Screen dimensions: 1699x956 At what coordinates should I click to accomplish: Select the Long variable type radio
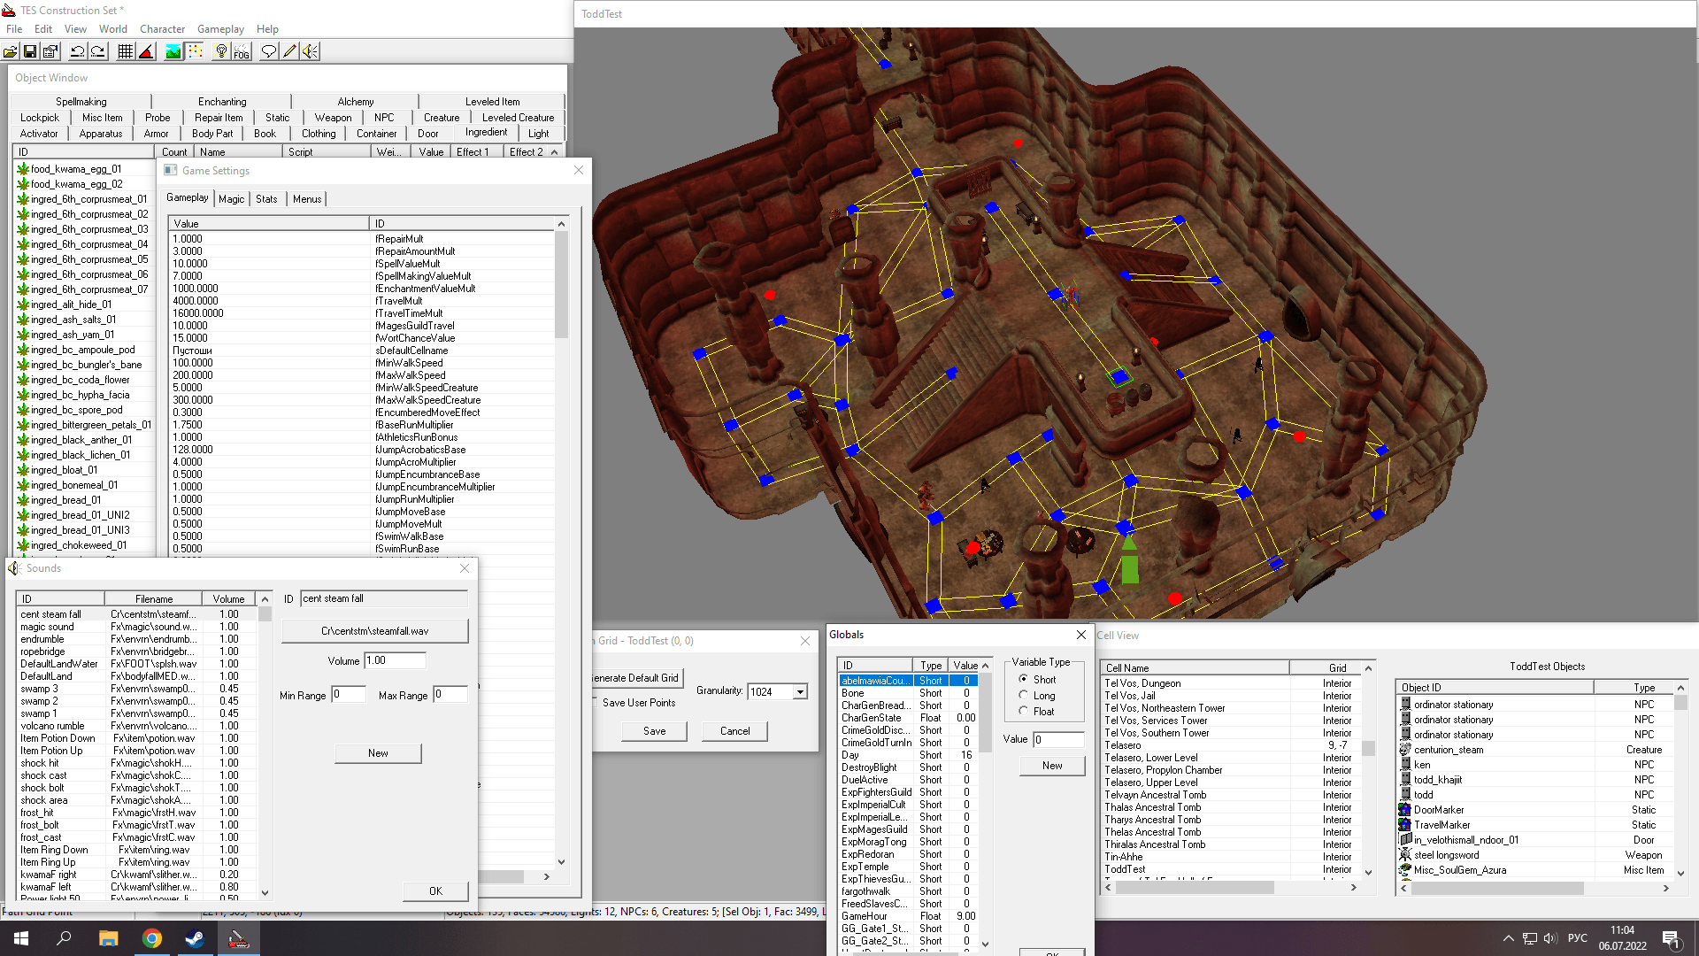[x=1024, y=696]
